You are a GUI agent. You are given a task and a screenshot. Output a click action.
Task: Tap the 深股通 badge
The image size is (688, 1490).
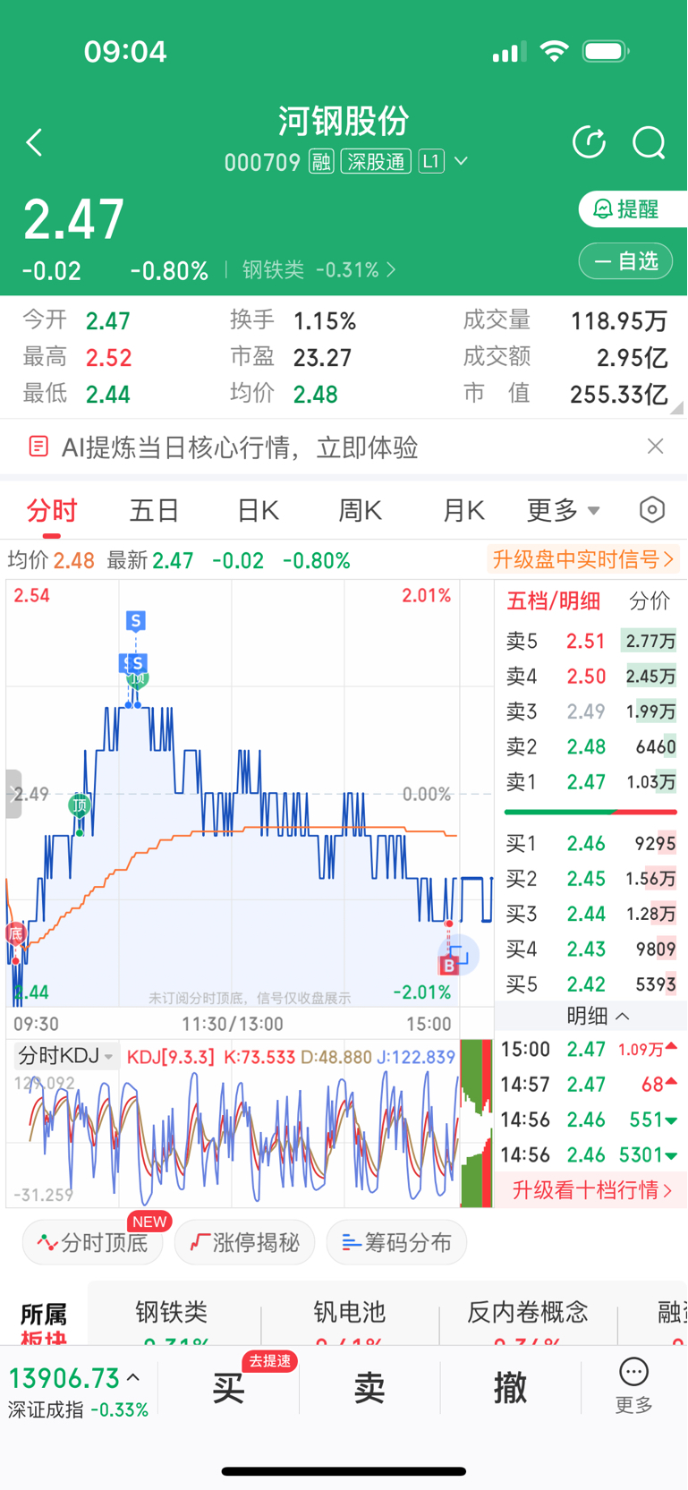[376, 162]
